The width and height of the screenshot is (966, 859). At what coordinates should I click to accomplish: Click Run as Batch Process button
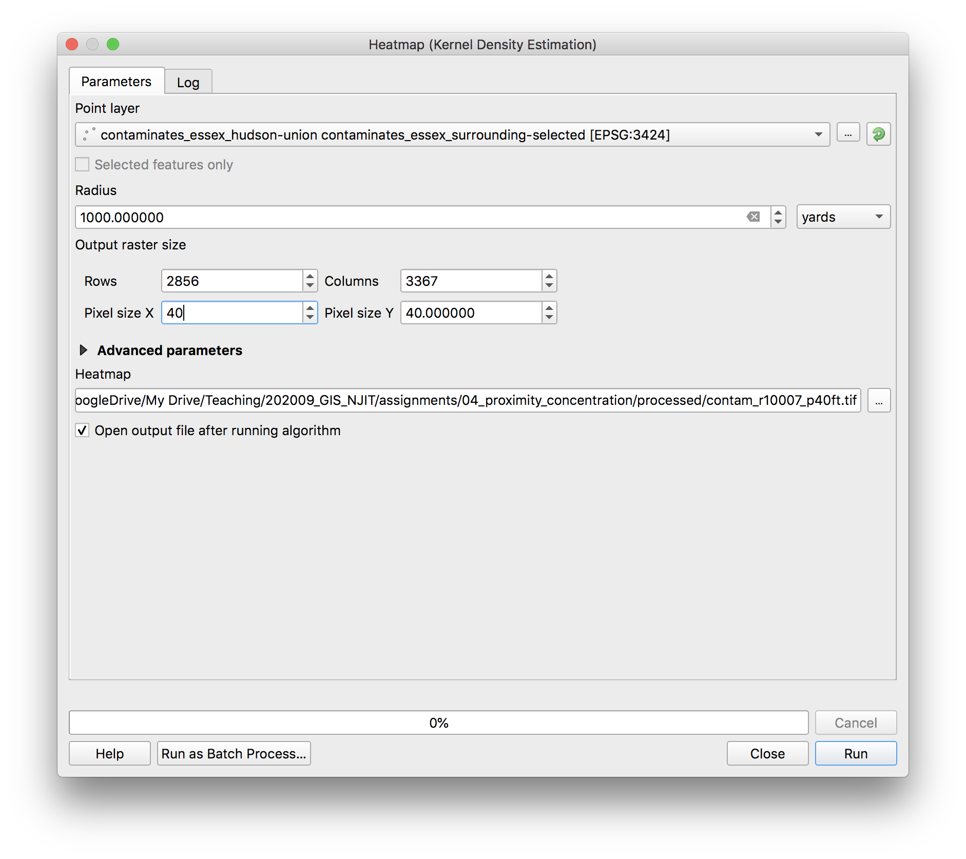234,754
